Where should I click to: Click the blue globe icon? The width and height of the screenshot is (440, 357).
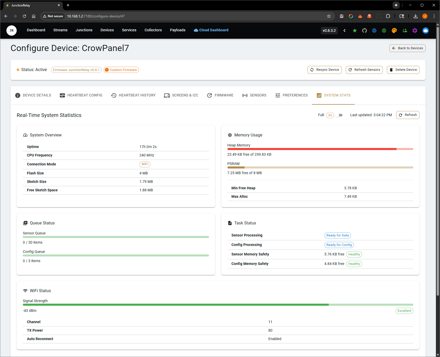374,31
